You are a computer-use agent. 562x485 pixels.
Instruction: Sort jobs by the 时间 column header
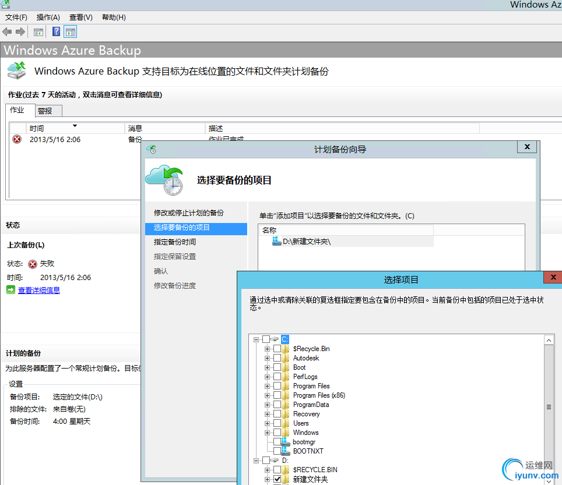click(75, 128)
